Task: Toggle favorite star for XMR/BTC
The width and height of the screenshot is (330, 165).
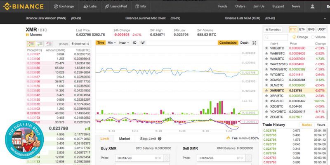Action: pos(266,90)
